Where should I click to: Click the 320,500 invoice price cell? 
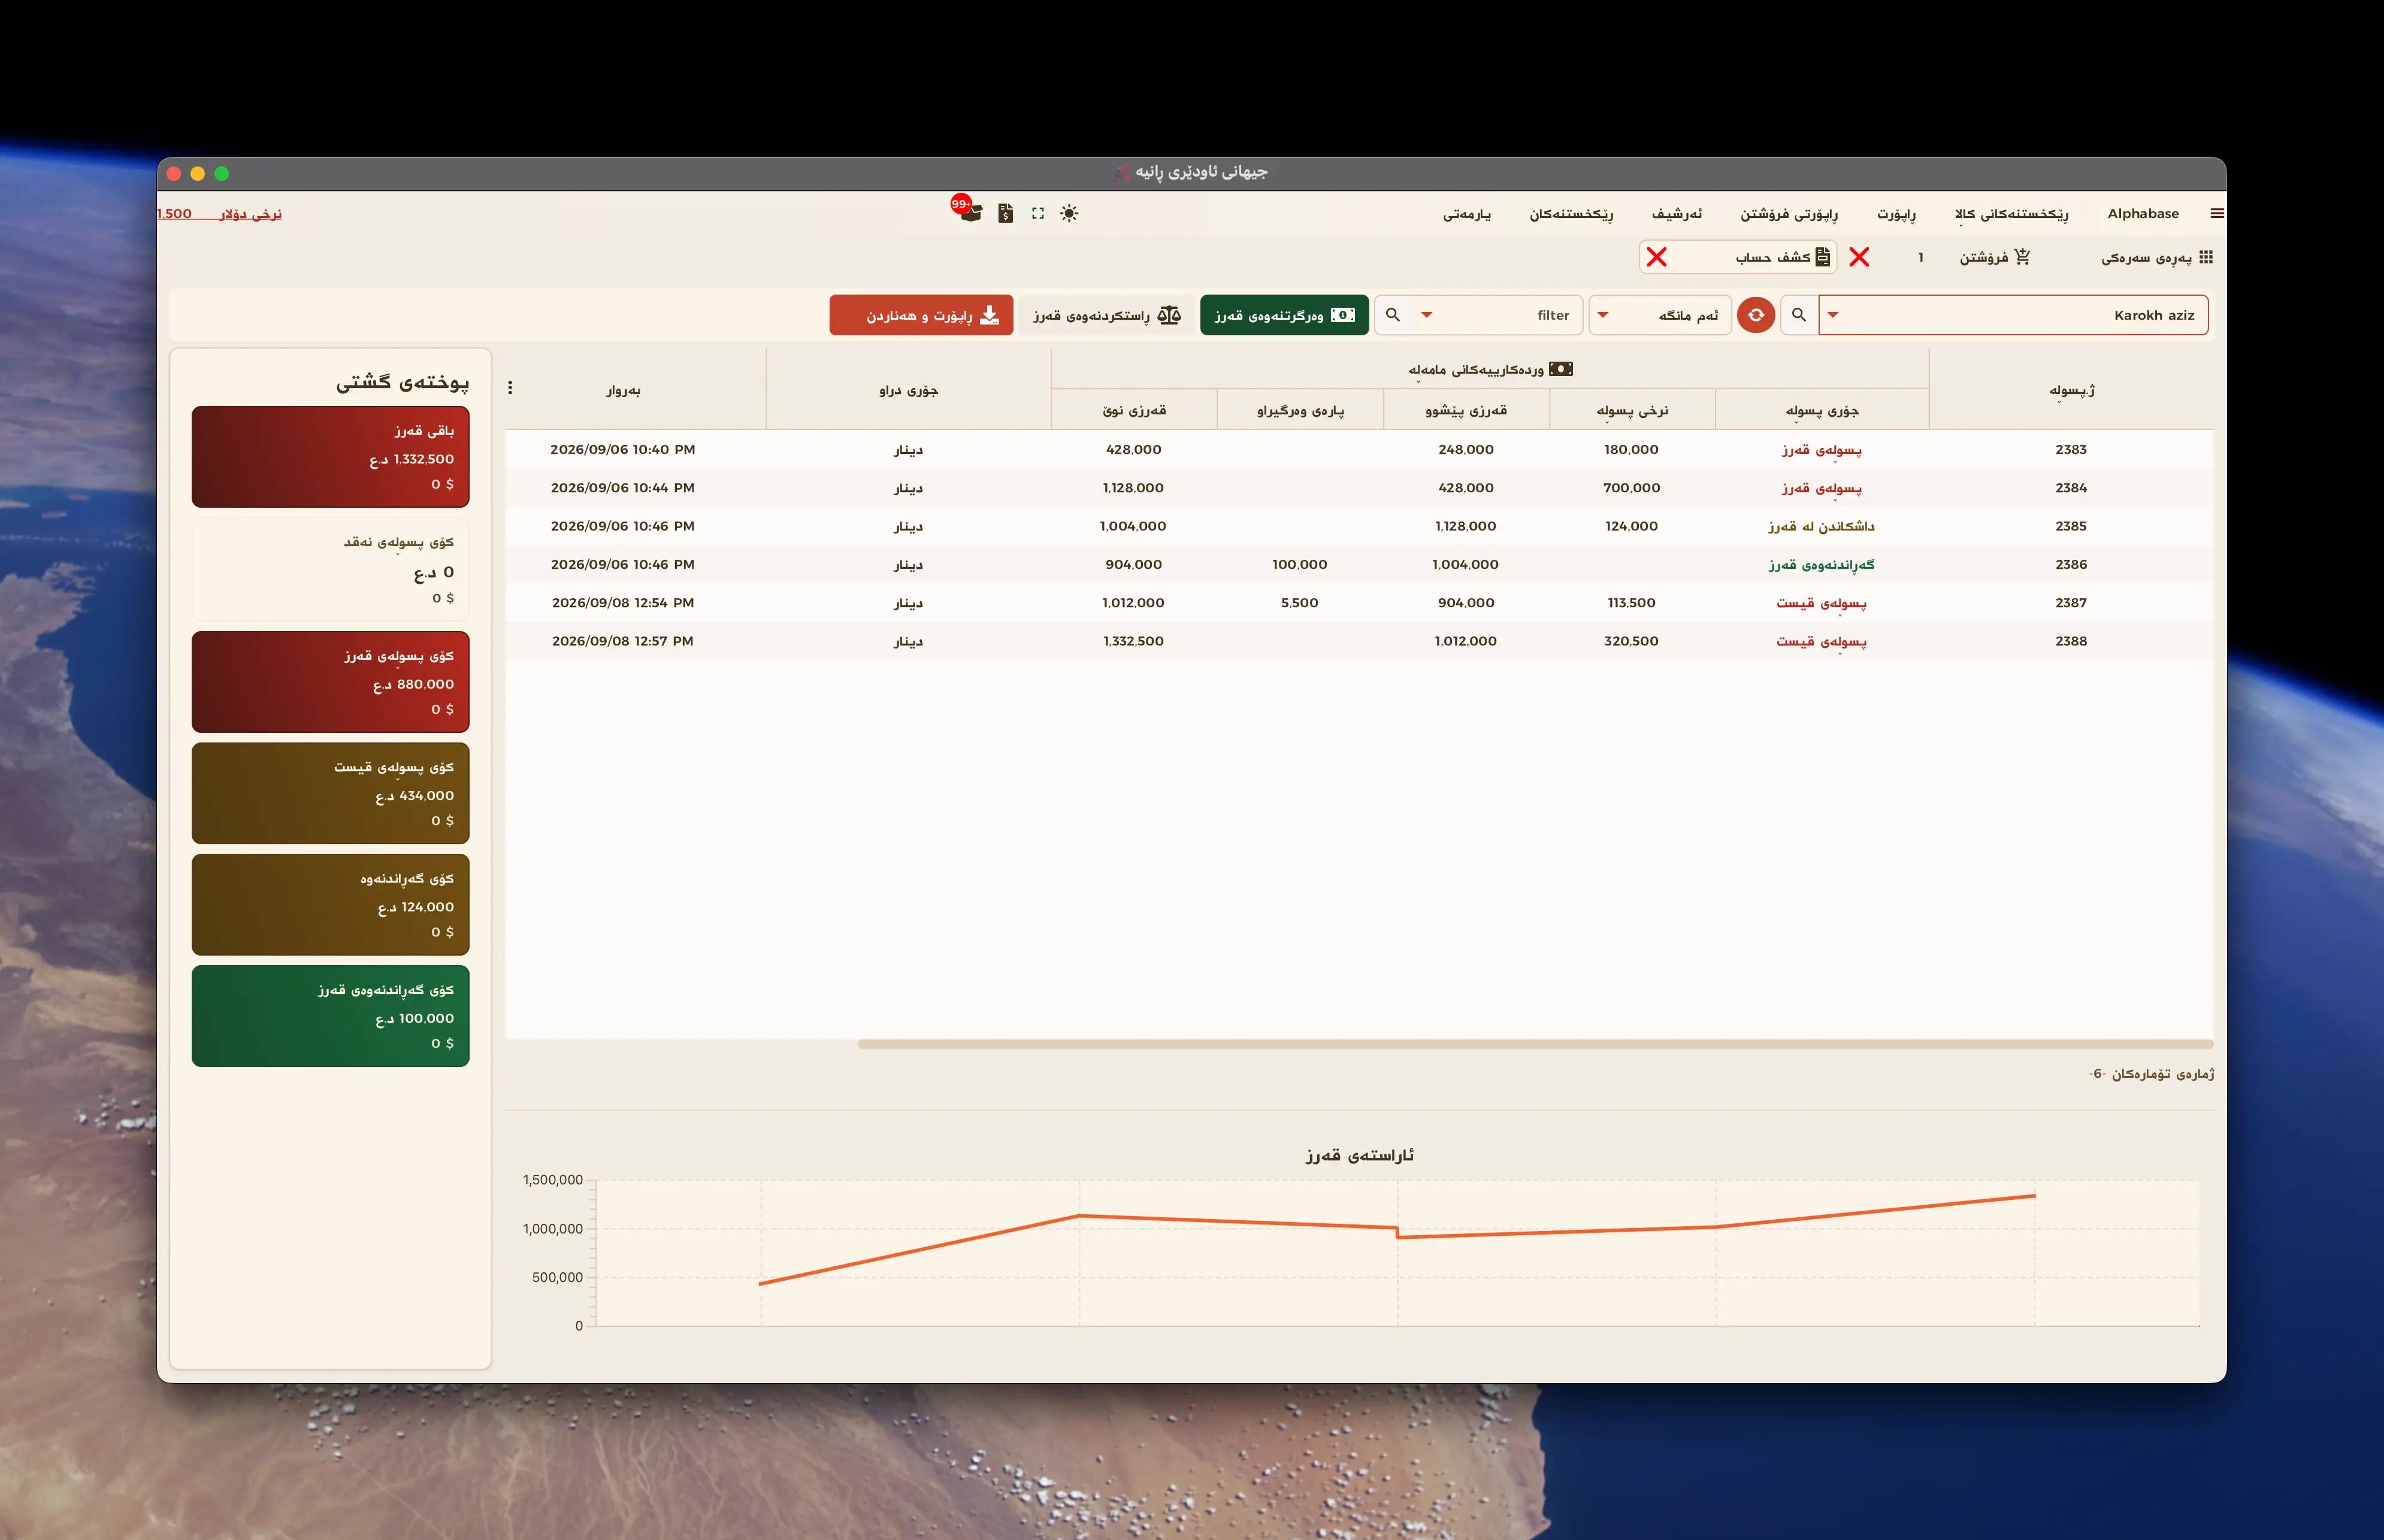[1632, 641]
